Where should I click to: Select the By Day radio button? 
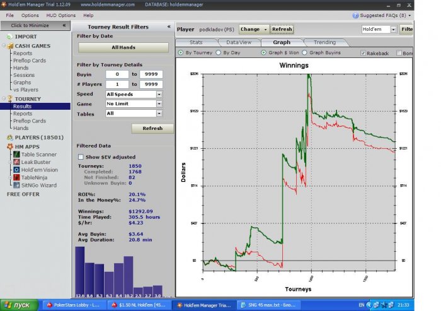click(218, 52)
